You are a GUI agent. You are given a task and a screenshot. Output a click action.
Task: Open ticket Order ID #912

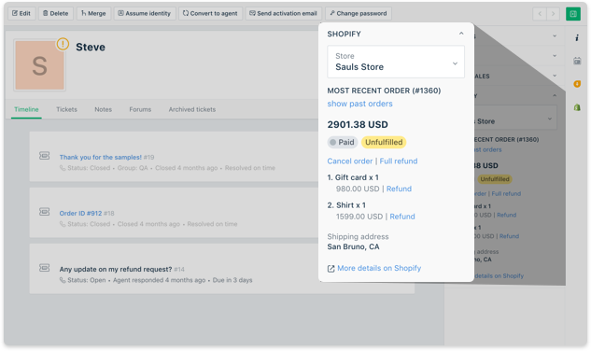[80, 214]
